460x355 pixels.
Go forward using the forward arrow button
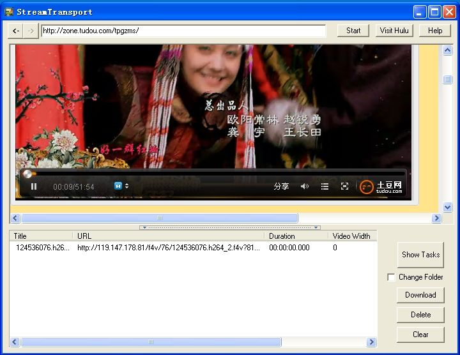click(30, 31)
